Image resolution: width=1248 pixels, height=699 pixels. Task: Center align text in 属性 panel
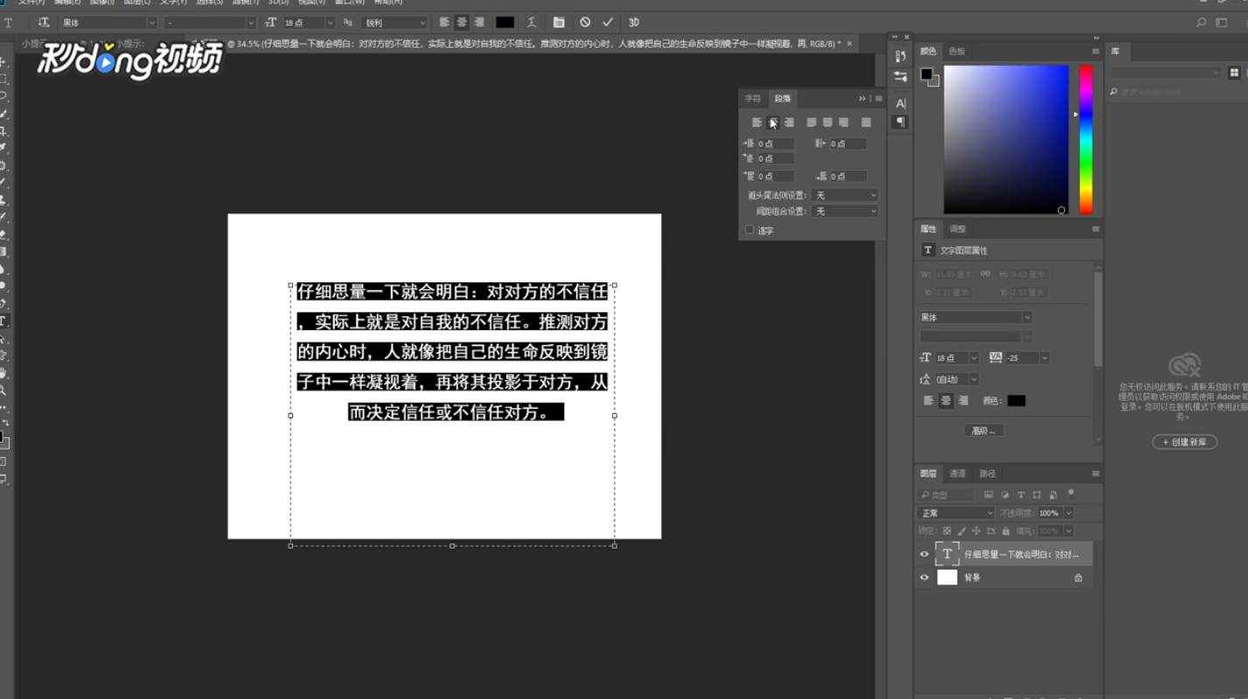(x=945, y=401)
